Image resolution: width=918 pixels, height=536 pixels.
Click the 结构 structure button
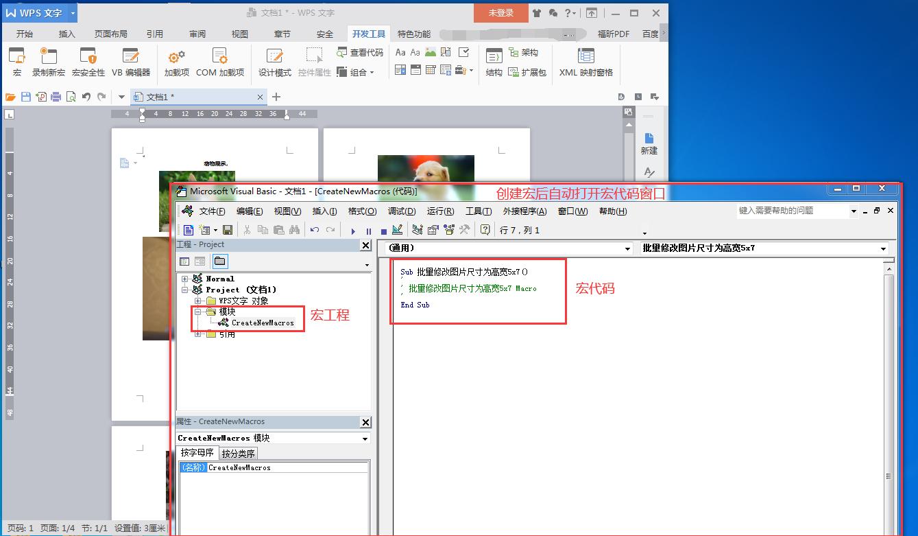(494, 62)
